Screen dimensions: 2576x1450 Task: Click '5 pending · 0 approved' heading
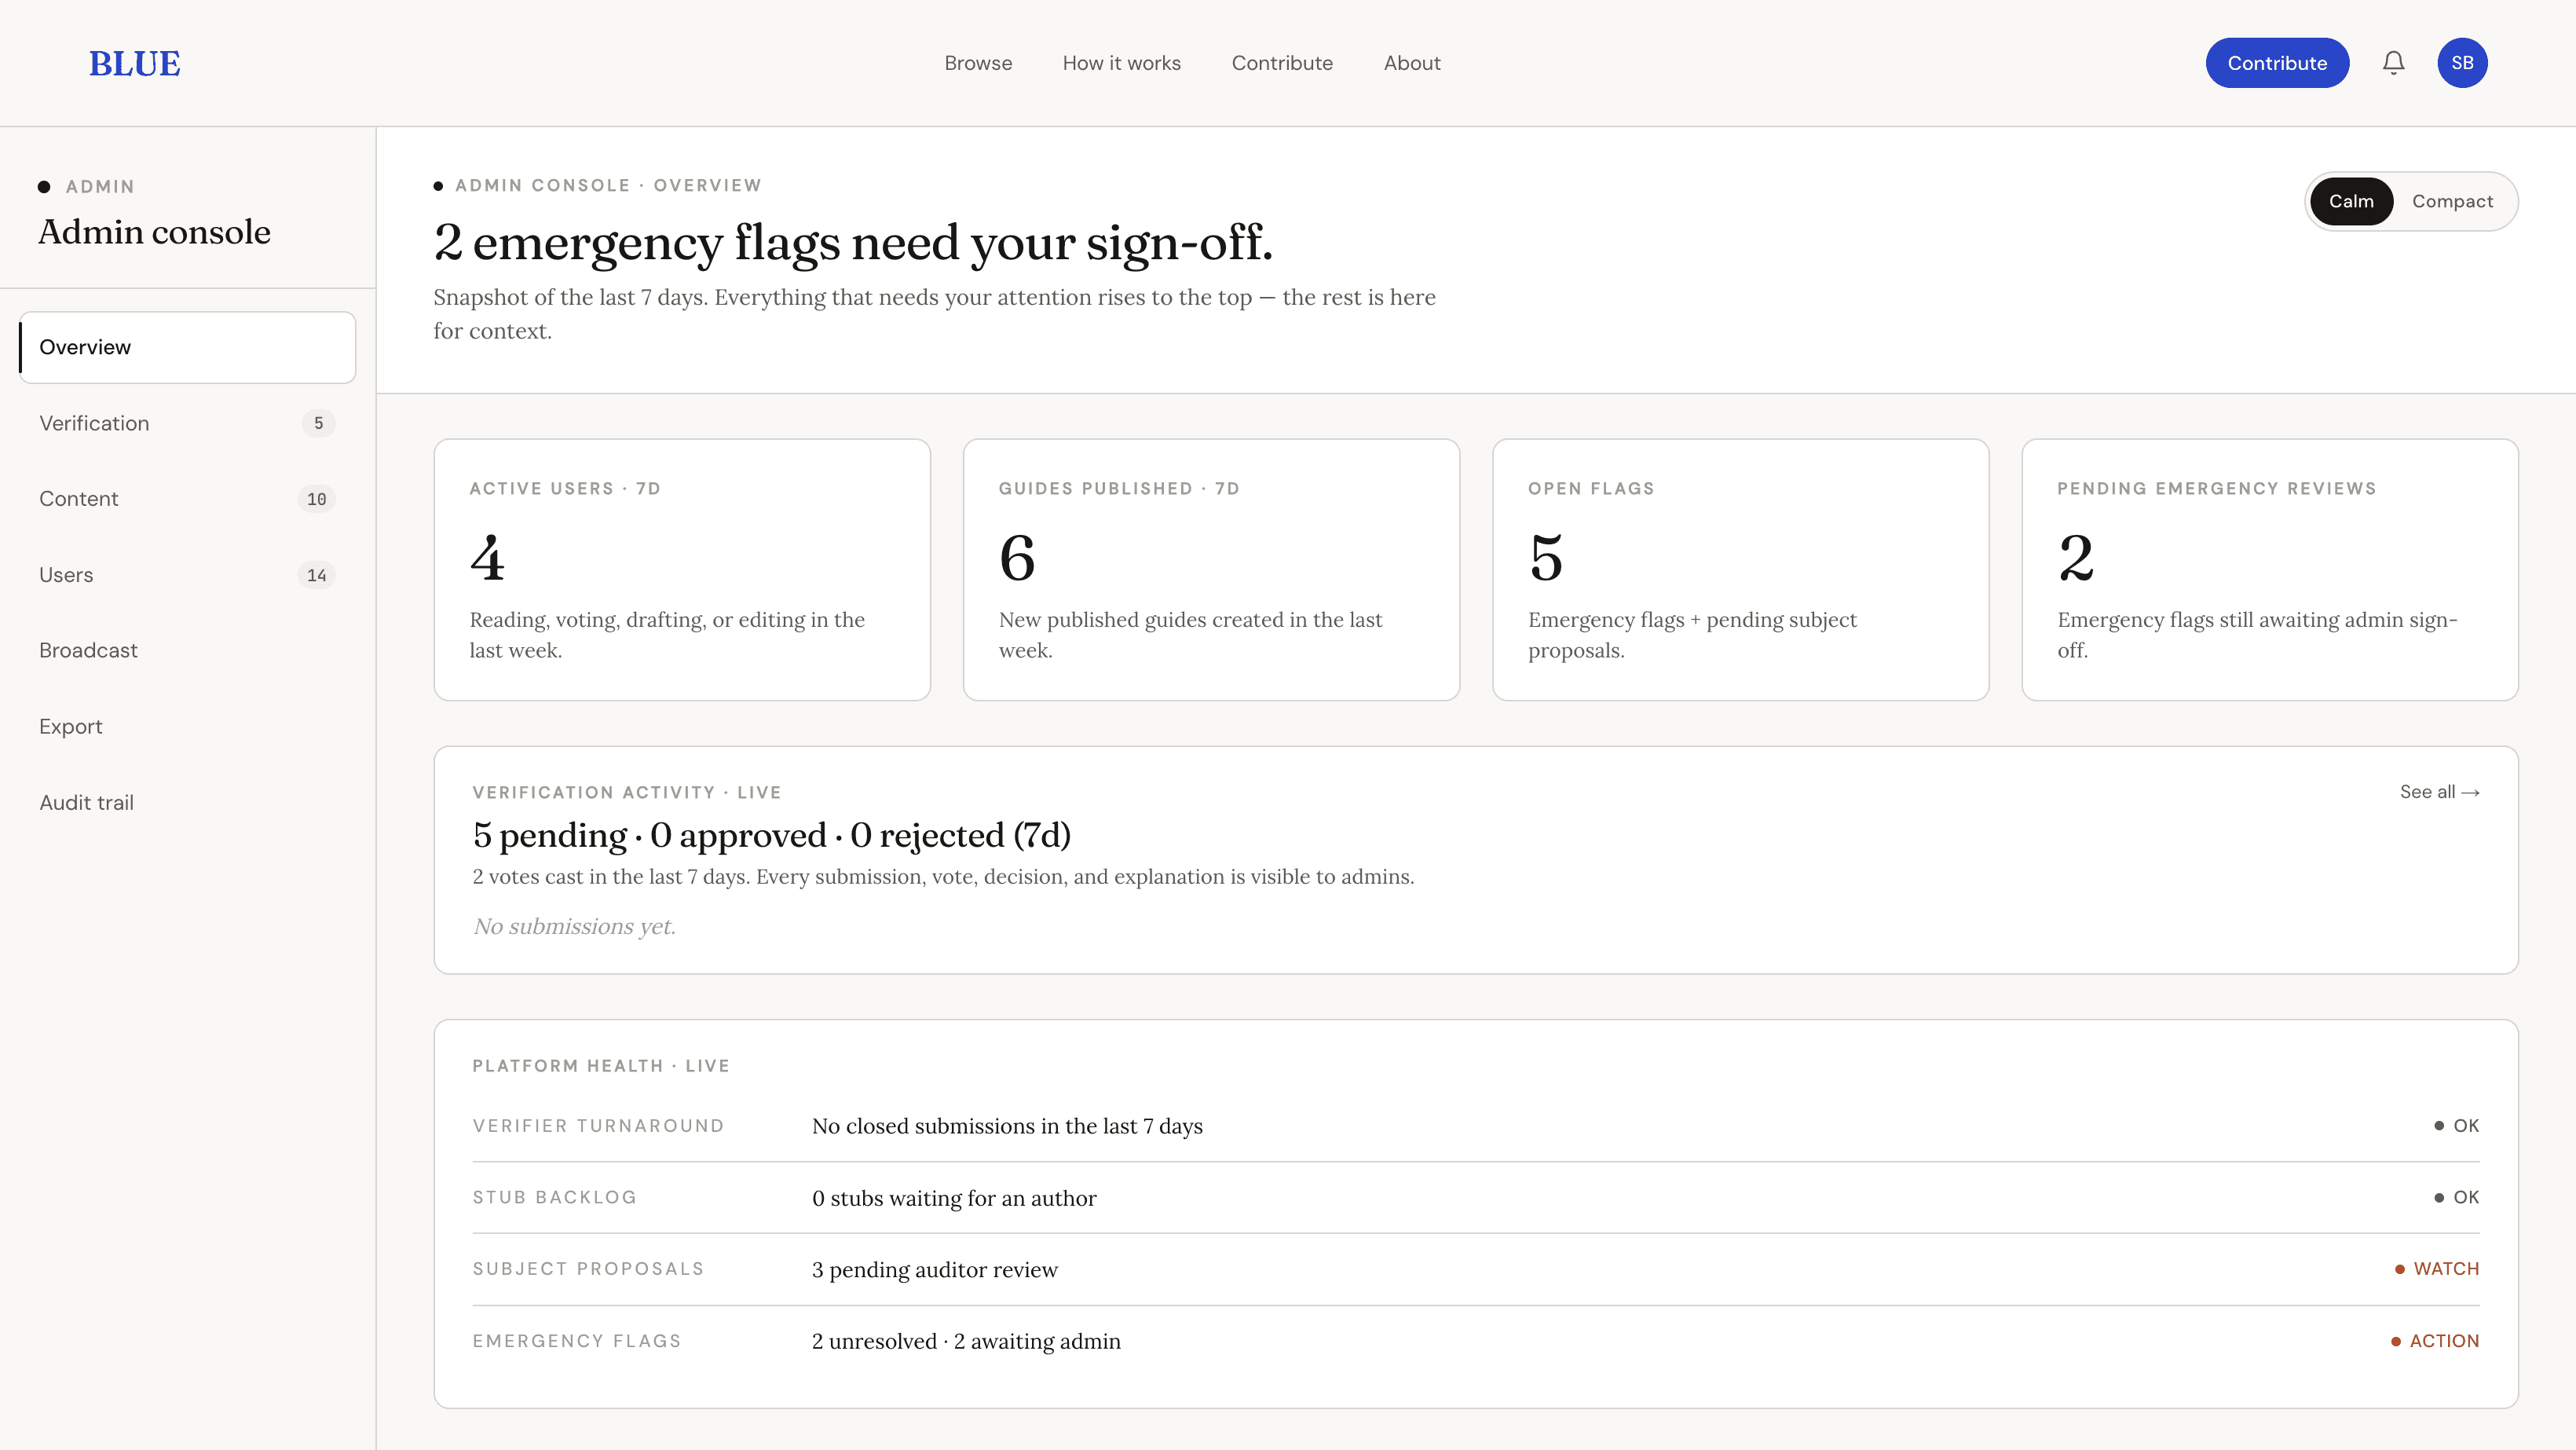click(x=771, y=835)
